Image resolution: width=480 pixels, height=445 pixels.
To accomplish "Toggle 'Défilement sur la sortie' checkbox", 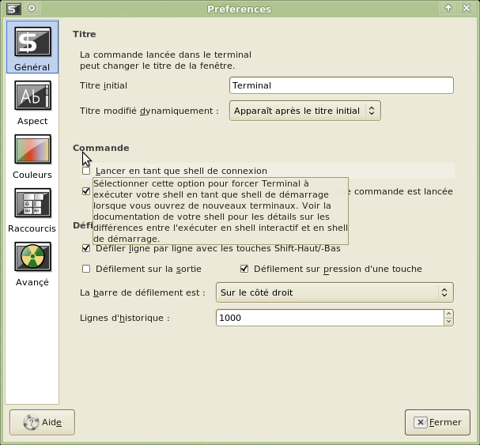I will click(86, 269).
